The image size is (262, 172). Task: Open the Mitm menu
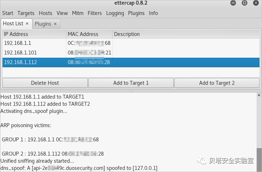78,13
